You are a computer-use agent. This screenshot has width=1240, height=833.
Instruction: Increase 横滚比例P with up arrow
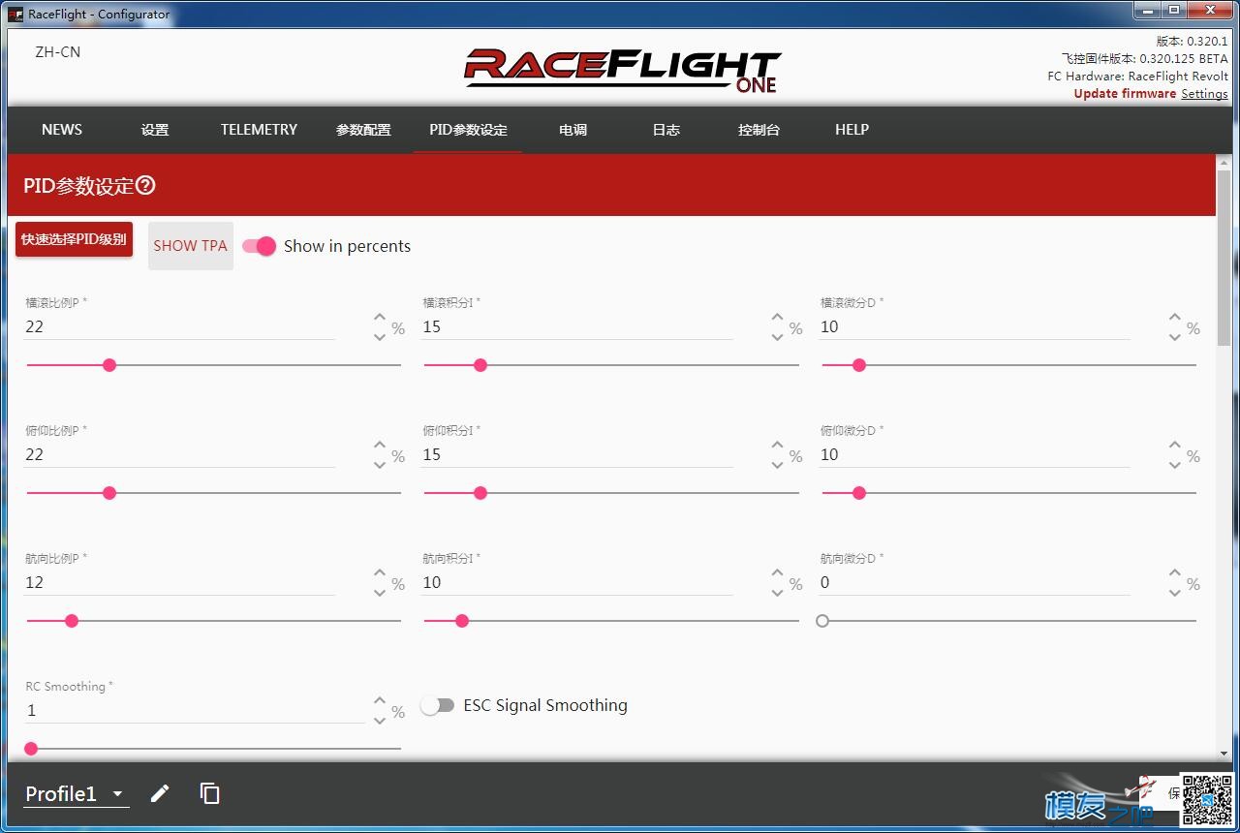coord(380,317)
